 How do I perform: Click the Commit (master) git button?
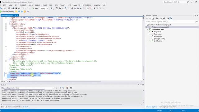[x=7, y=12]
